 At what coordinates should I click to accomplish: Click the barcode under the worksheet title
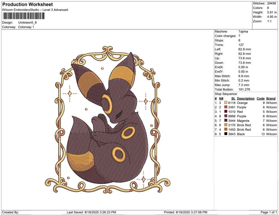23,16
